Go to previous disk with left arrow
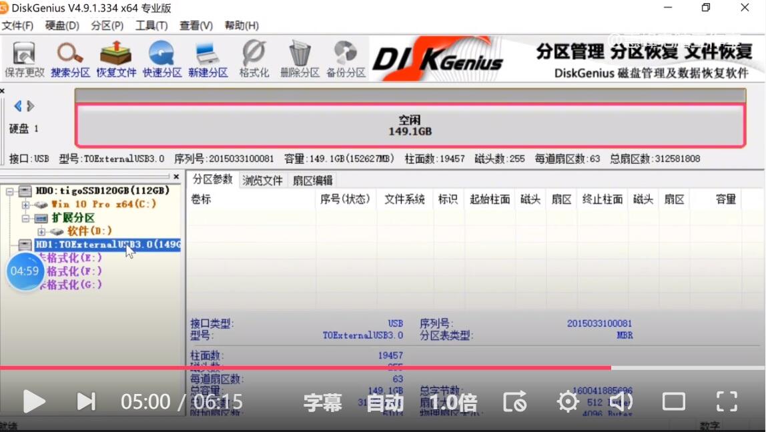This screenshot has height=432, width=766. [18, 106]
